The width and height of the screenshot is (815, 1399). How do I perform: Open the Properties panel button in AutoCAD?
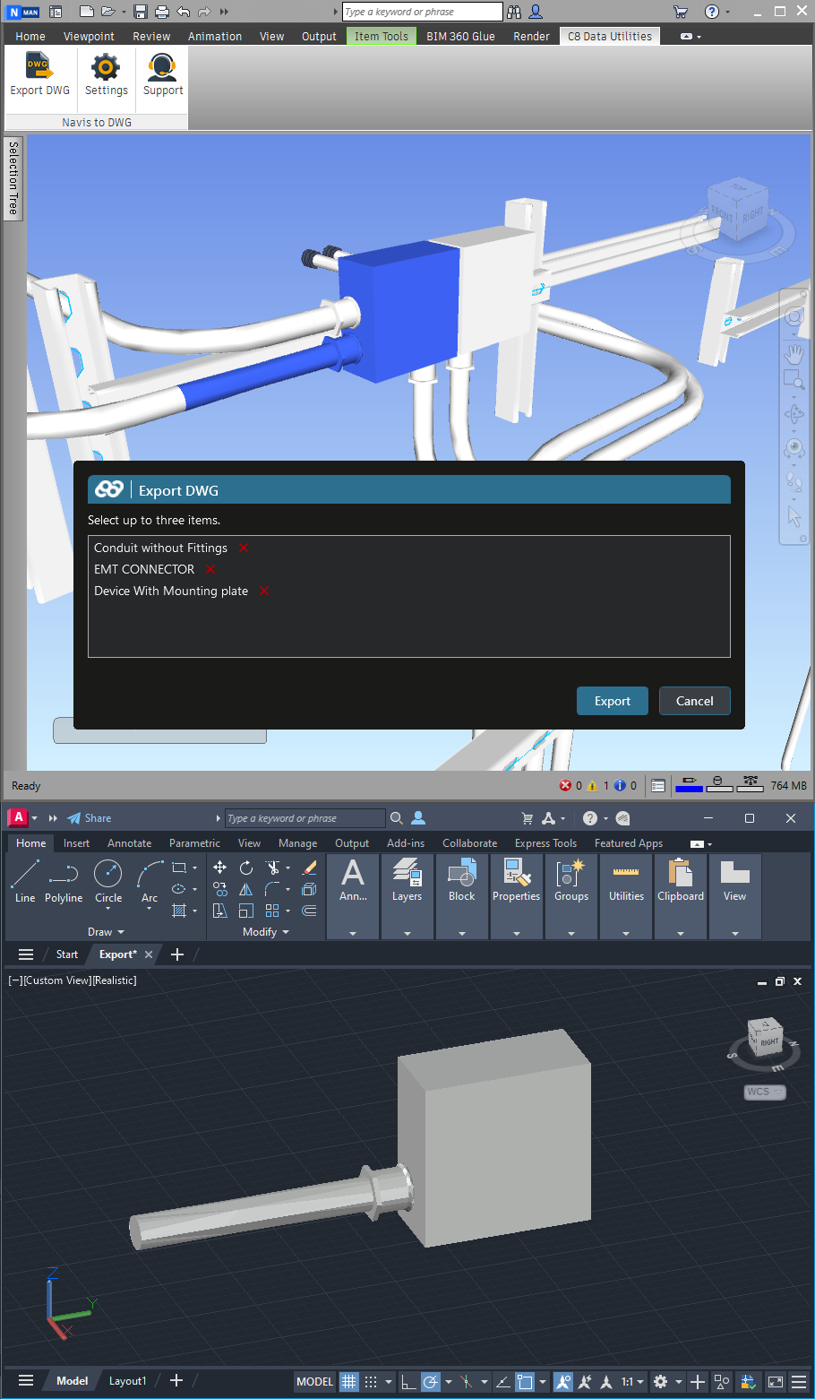point(517,881)
